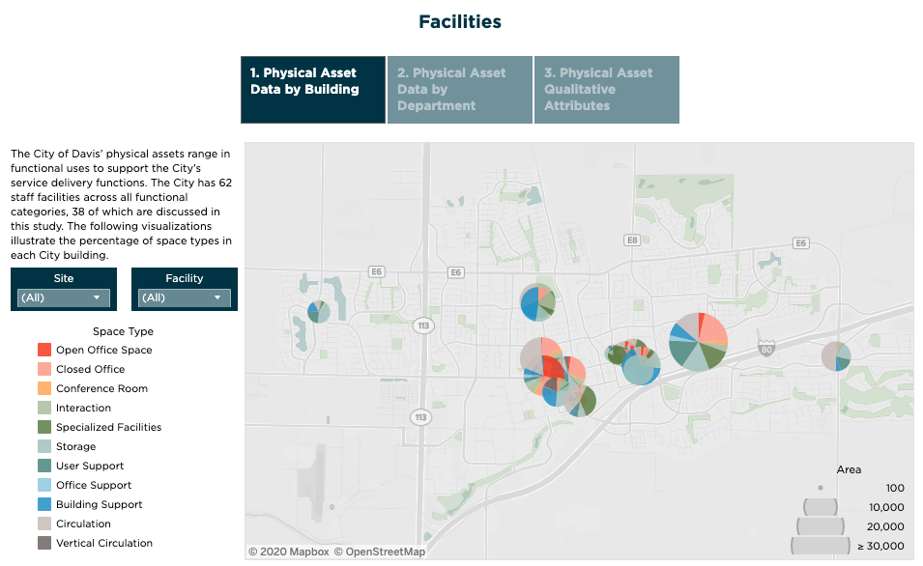This screenshot has width=923, height=566.
Task: Choose the User Support legend swatch
Action: click(x=44, y=466)
